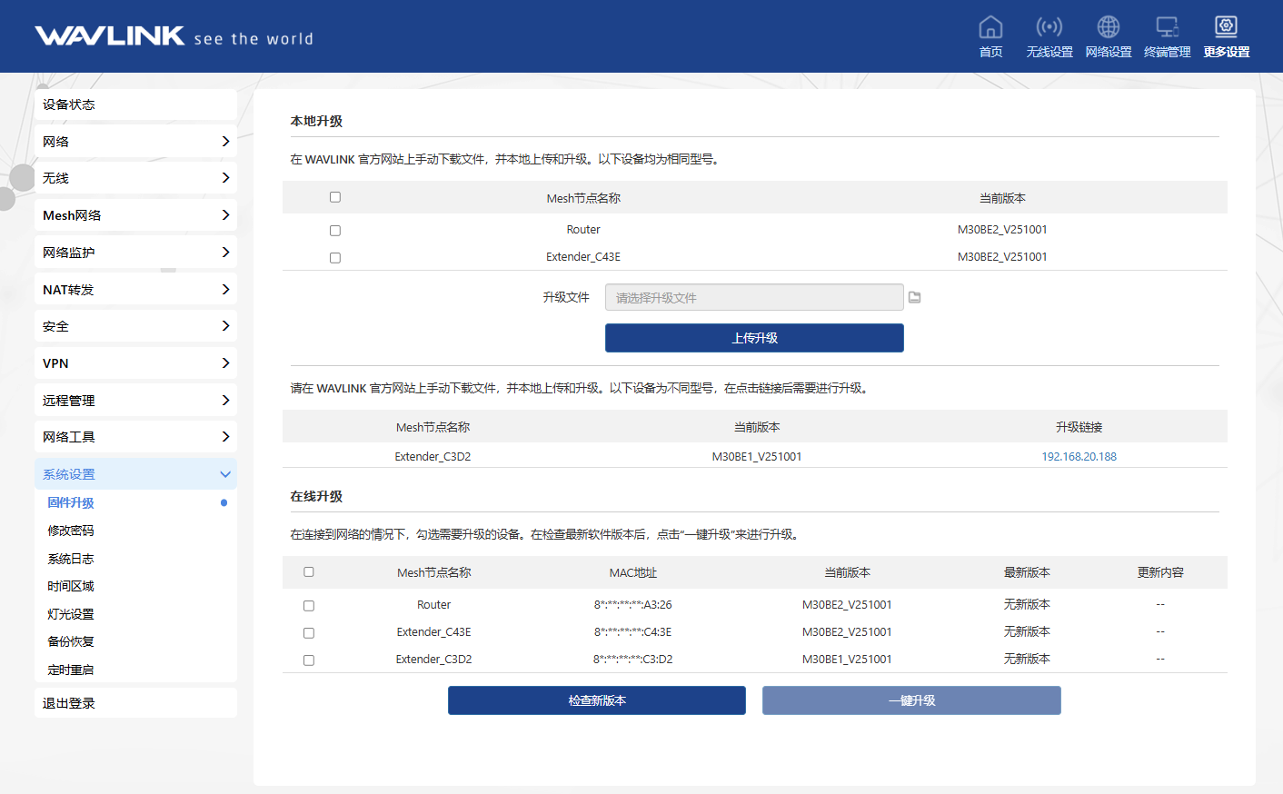Select Extender_C3D2 checkbox in online upgrade
This screenshot has height=794, width=1283.
[x=309, y=660]
